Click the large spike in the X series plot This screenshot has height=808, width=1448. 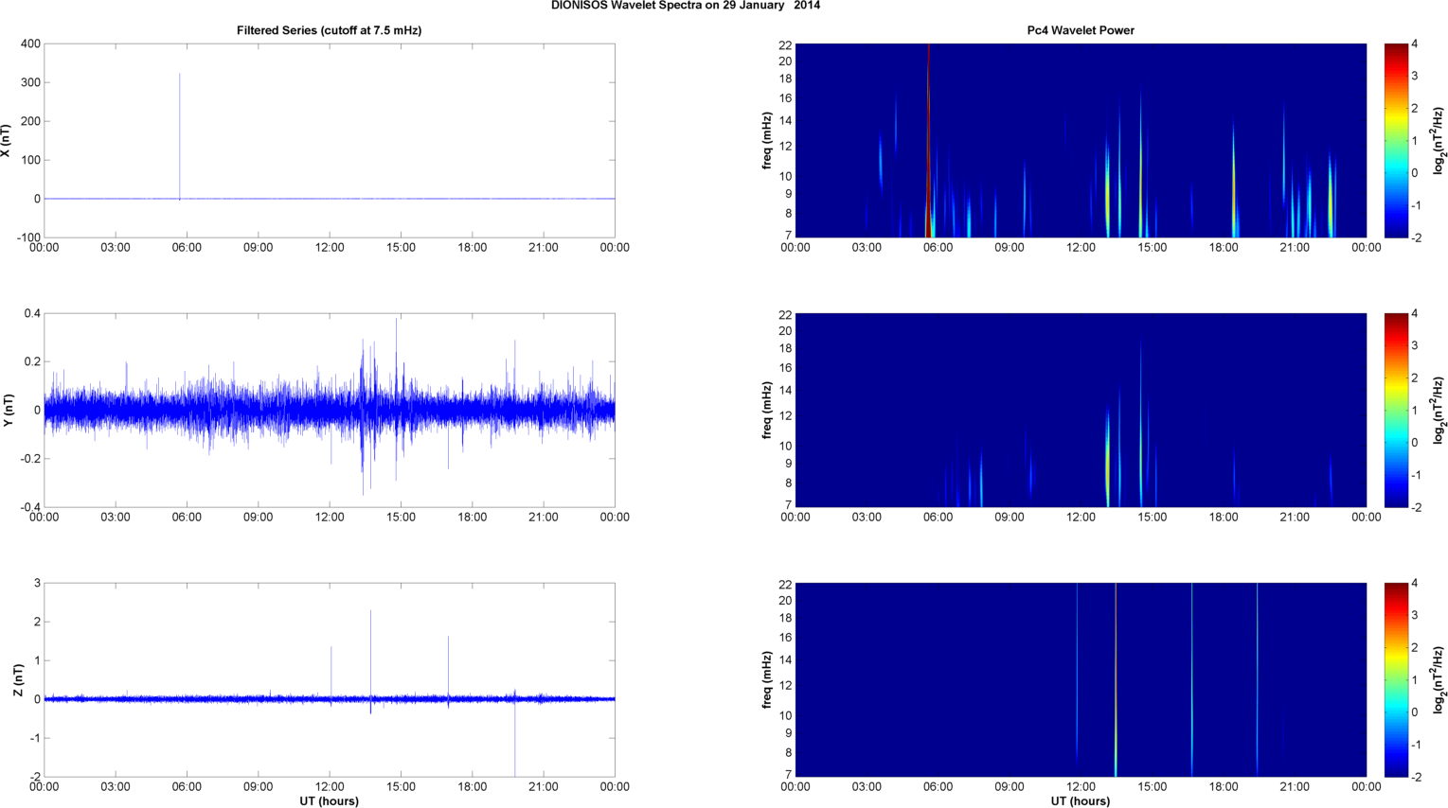tap(180, 136)
